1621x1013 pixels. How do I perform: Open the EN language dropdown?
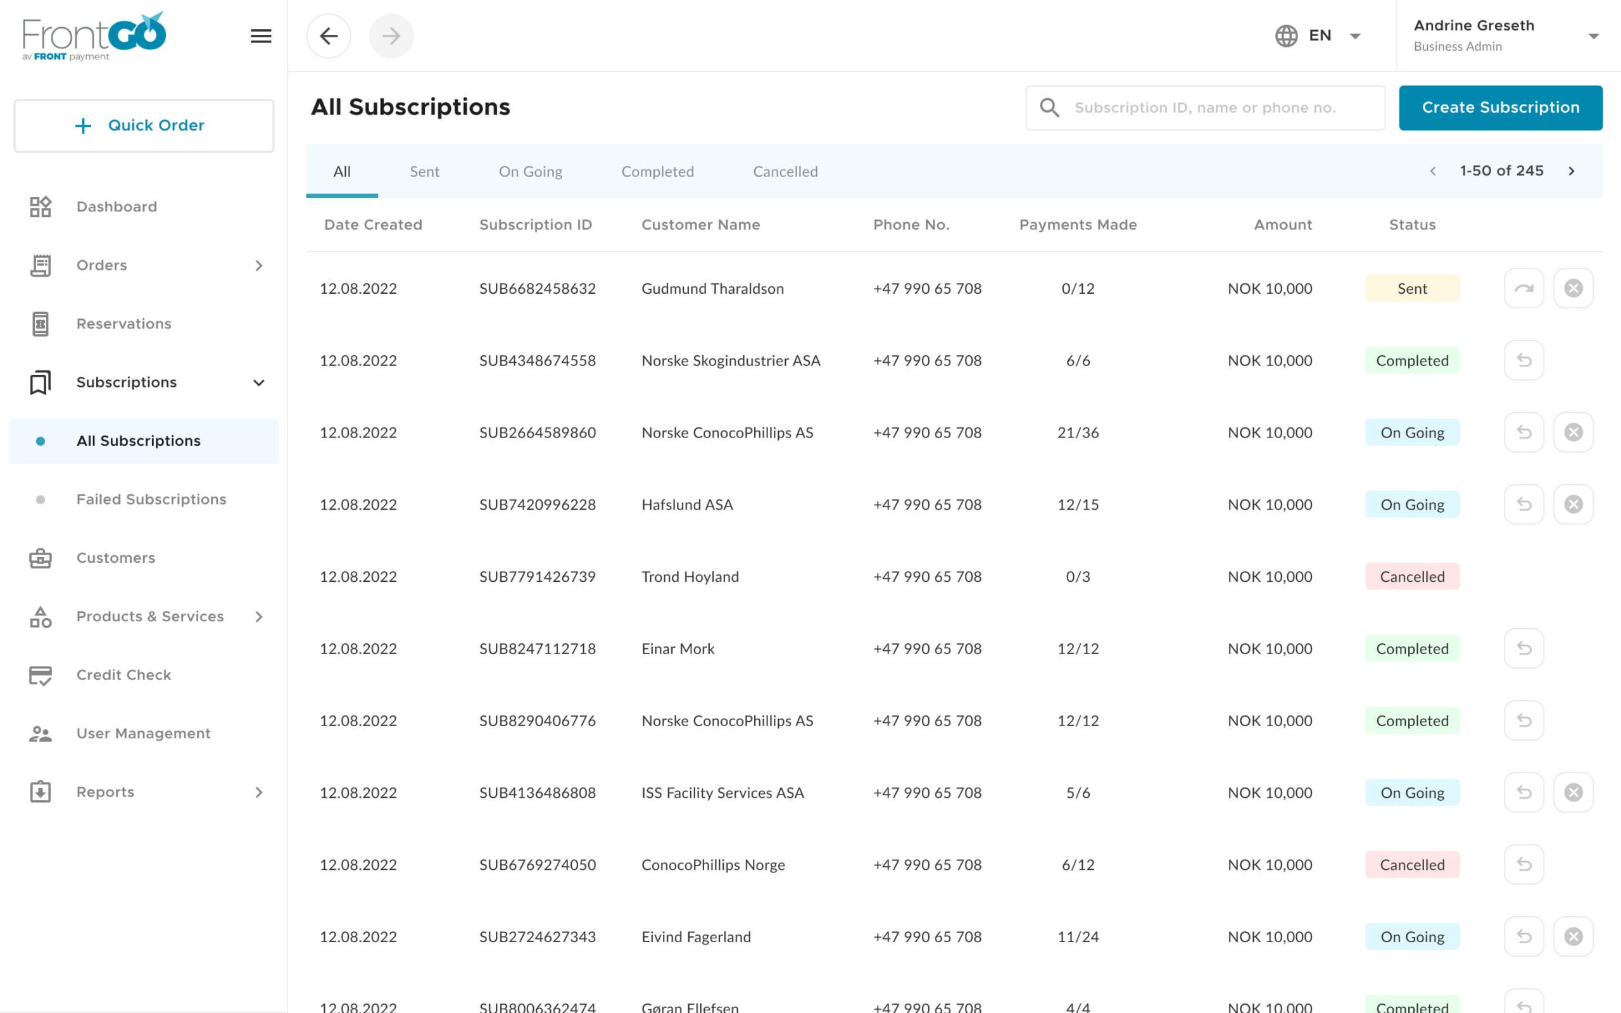click(1318, 36)
